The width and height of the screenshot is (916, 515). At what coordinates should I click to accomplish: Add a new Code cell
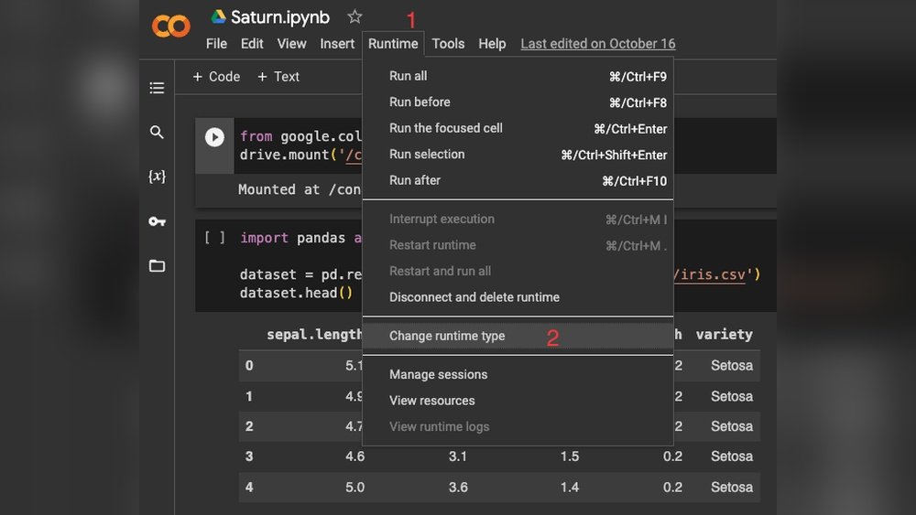point(216,77)
